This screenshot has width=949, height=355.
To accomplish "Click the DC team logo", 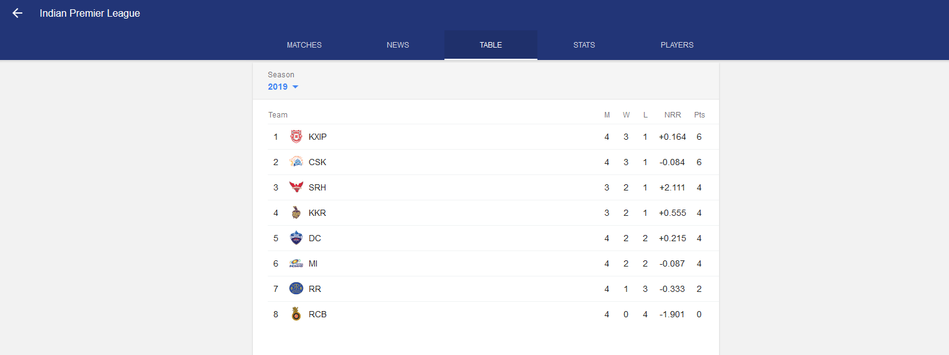I will 296,238.
